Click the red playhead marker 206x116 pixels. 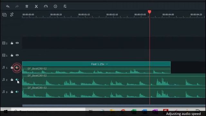149,12
